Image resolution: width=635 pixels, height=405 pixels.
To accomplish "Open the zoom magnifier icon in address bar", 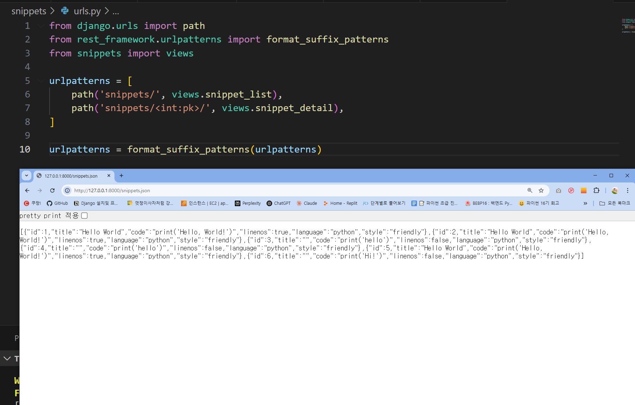I will pyautogui.click(x=530, y=190).
